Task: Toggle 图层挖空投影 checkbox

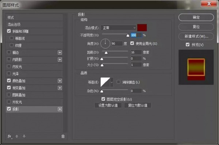Action: pos(103,99)
